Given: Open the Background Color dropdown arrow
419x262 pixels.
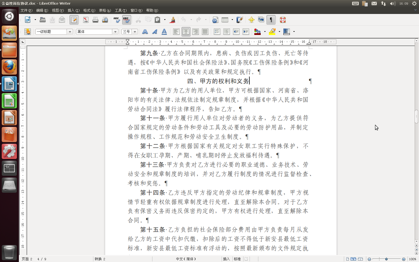Looking at the screenshot, I should (294, 31).
